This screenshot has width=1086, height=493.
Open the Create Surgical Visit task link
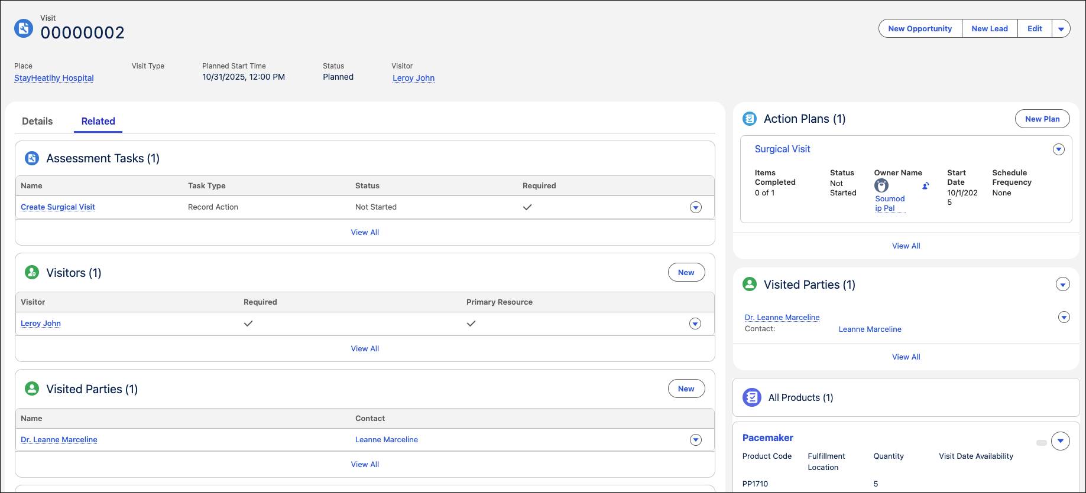click(58, 207)
